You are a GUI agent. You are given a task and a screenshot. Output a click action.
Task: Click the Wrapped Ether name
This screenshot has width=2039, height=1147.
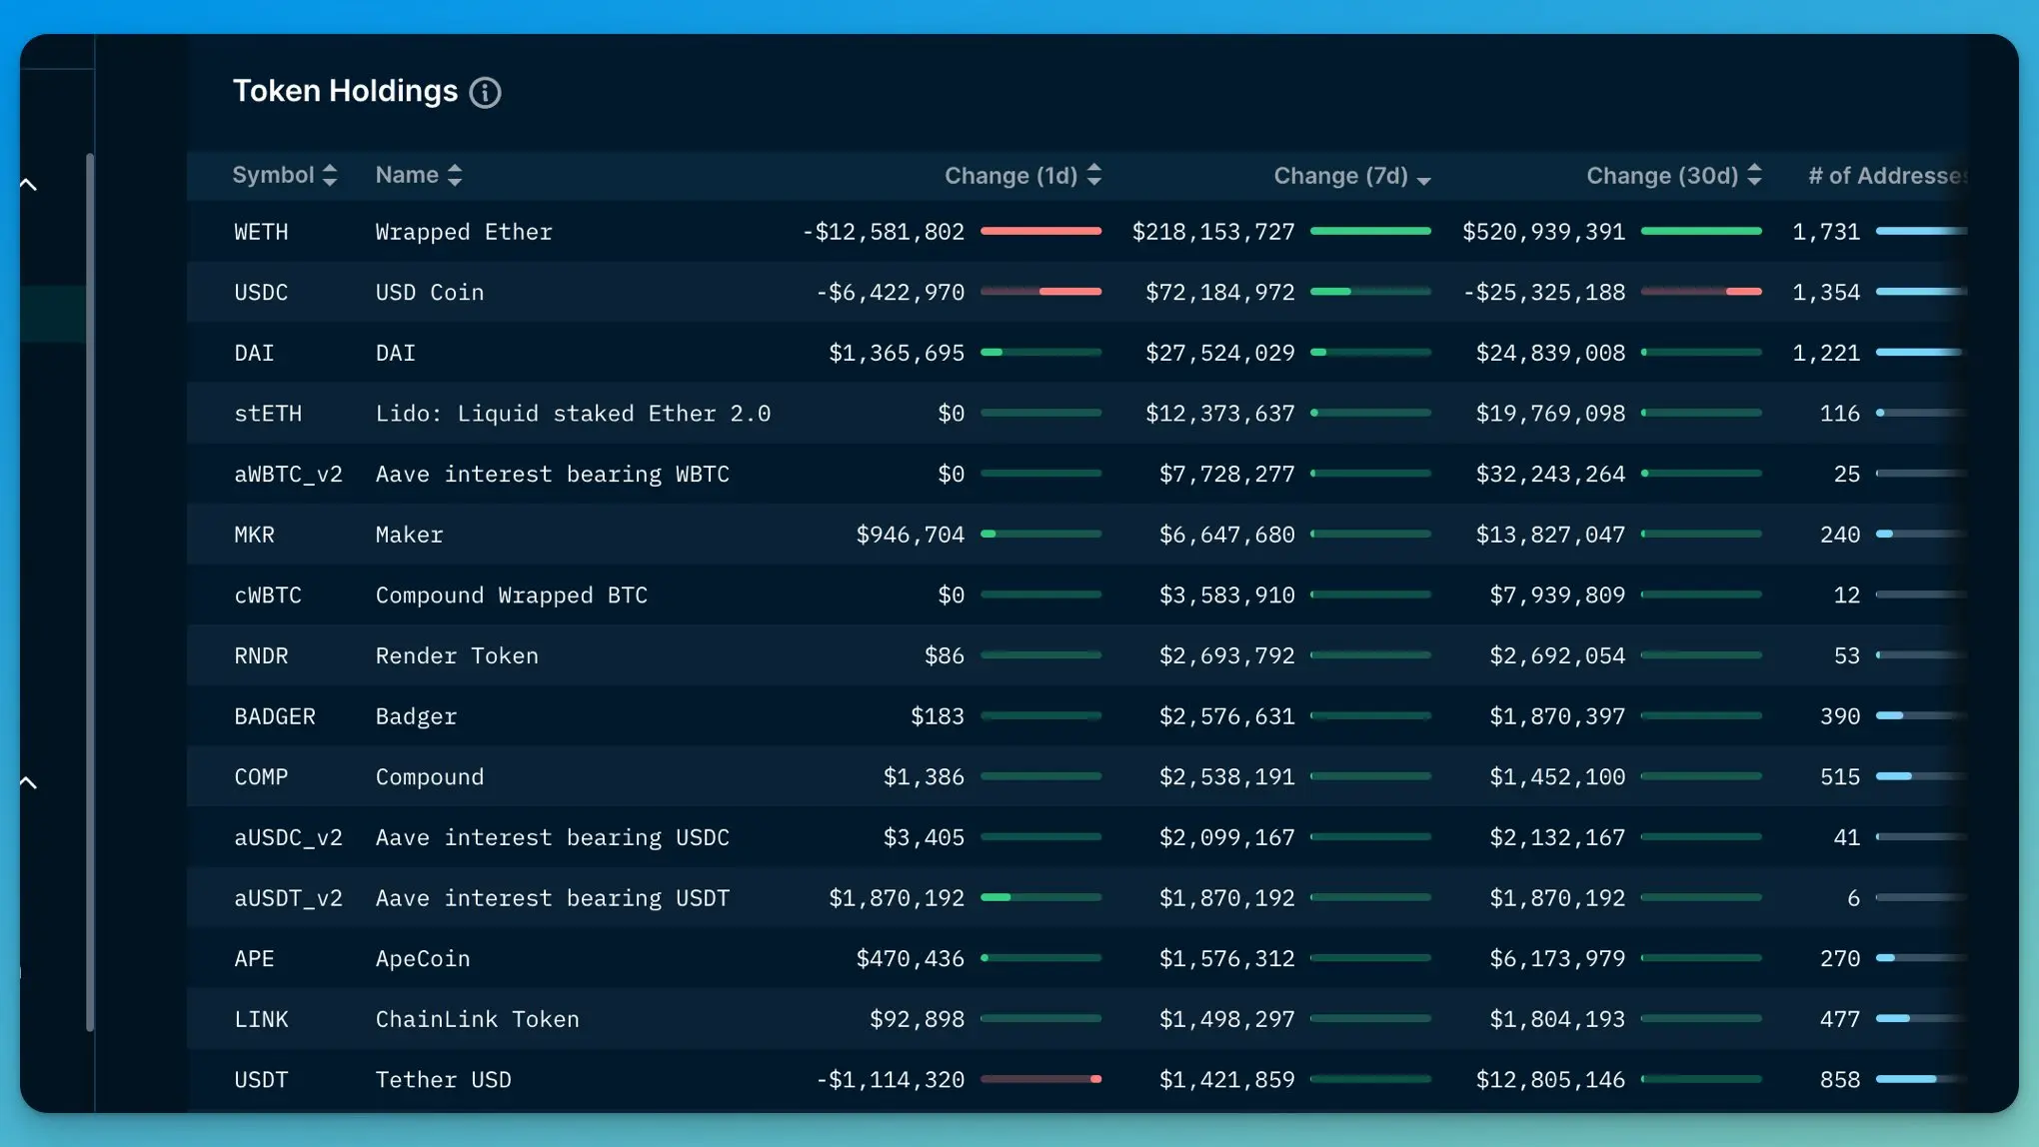pos(464,232)
